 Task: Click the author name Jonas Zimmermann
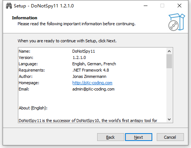pos(89,76)
